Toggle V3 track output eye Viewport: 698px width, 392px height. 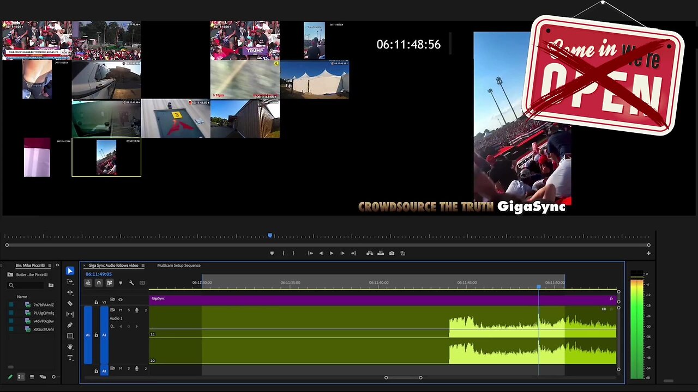pos(121,299)
